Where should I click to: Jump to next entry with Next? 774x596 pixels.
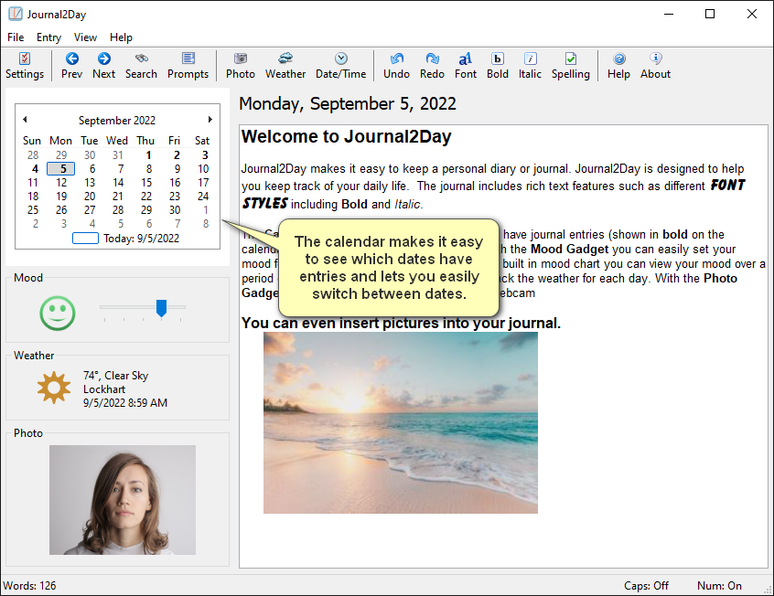(x=103, y=66)
